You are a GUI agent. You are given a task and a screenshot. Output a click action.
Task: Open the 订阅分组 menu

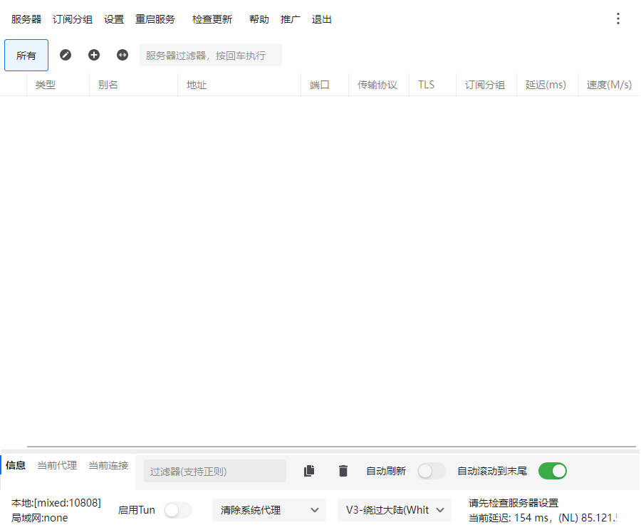click(73, 19)
